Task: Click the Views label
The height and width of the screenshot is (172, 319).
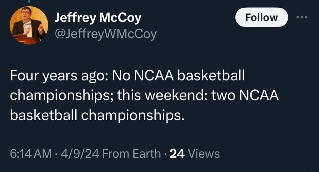Action: tap(204, 153)
